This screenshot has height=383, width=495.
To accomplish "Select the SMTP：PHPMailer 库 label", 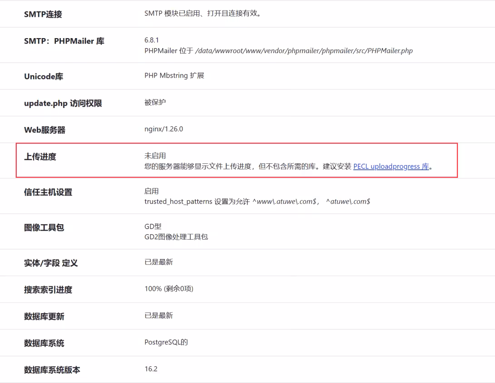I will click(x=64, y=40).
